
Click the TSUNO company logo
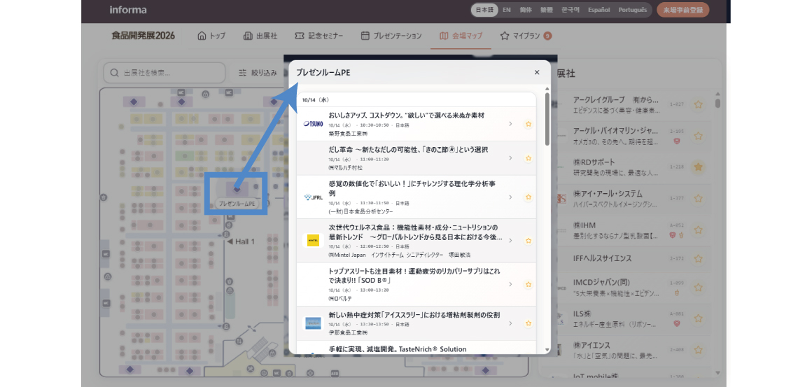pyautogui.click(x=314, y=124)
